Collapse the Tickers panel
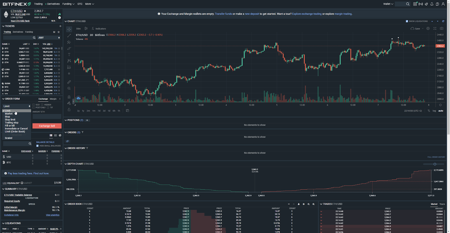Viewport: 450px width, 233px height. coord(3,26)
